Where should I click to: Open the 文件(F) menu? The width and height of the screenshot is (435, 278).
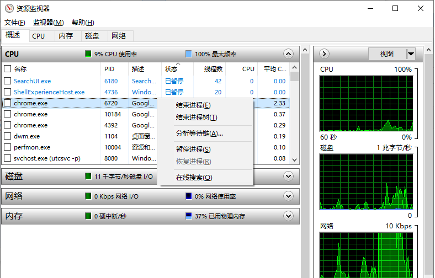click(15, 23)
